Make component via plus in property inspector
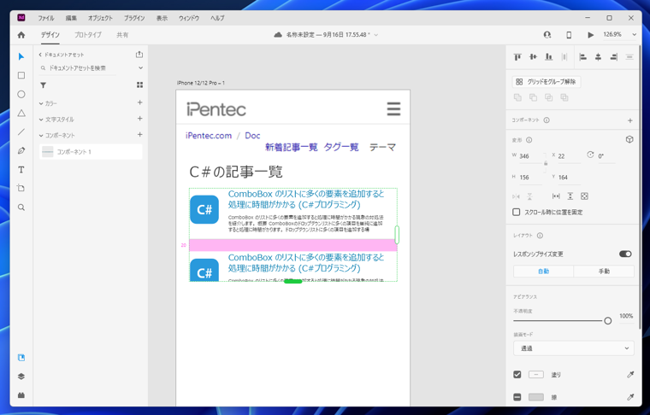 (x=629, y=120)
